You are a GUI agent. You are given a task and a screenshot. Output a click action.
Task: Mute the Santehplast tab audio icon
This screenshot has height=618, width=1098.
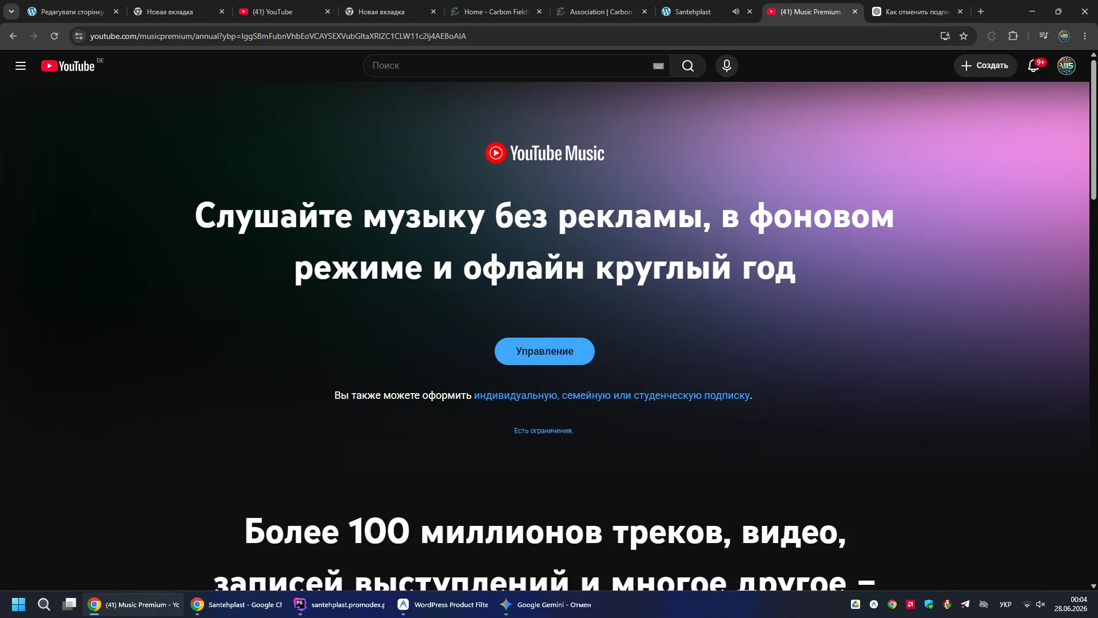click(736, 11)
